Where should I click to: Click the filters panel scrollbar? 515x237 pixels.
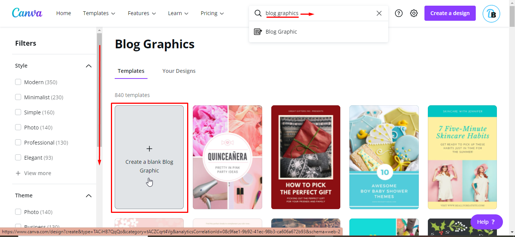[99, 90]
